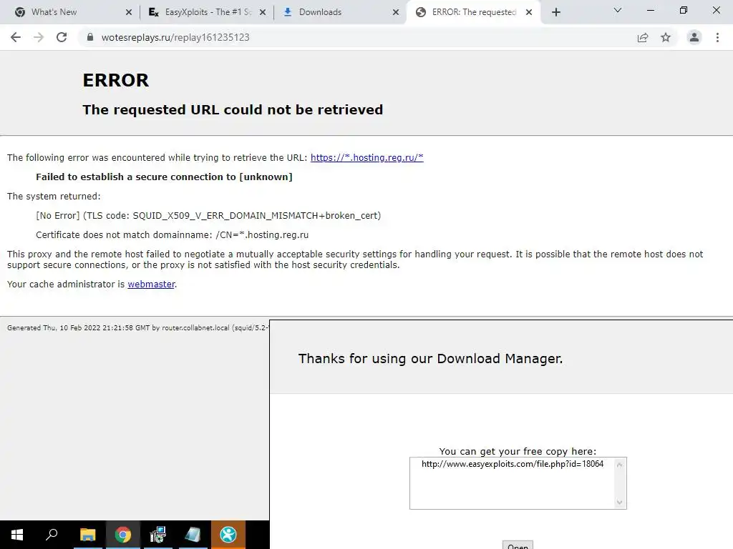Open Chrome three-dot menu

point(717,37)
